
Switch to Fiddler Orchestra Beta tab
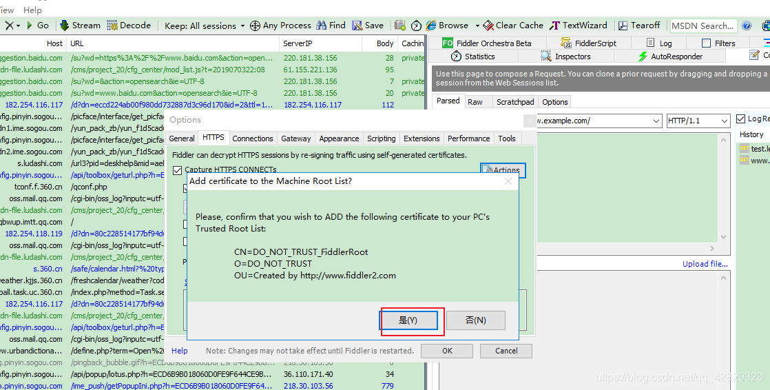tap(487, 43)
